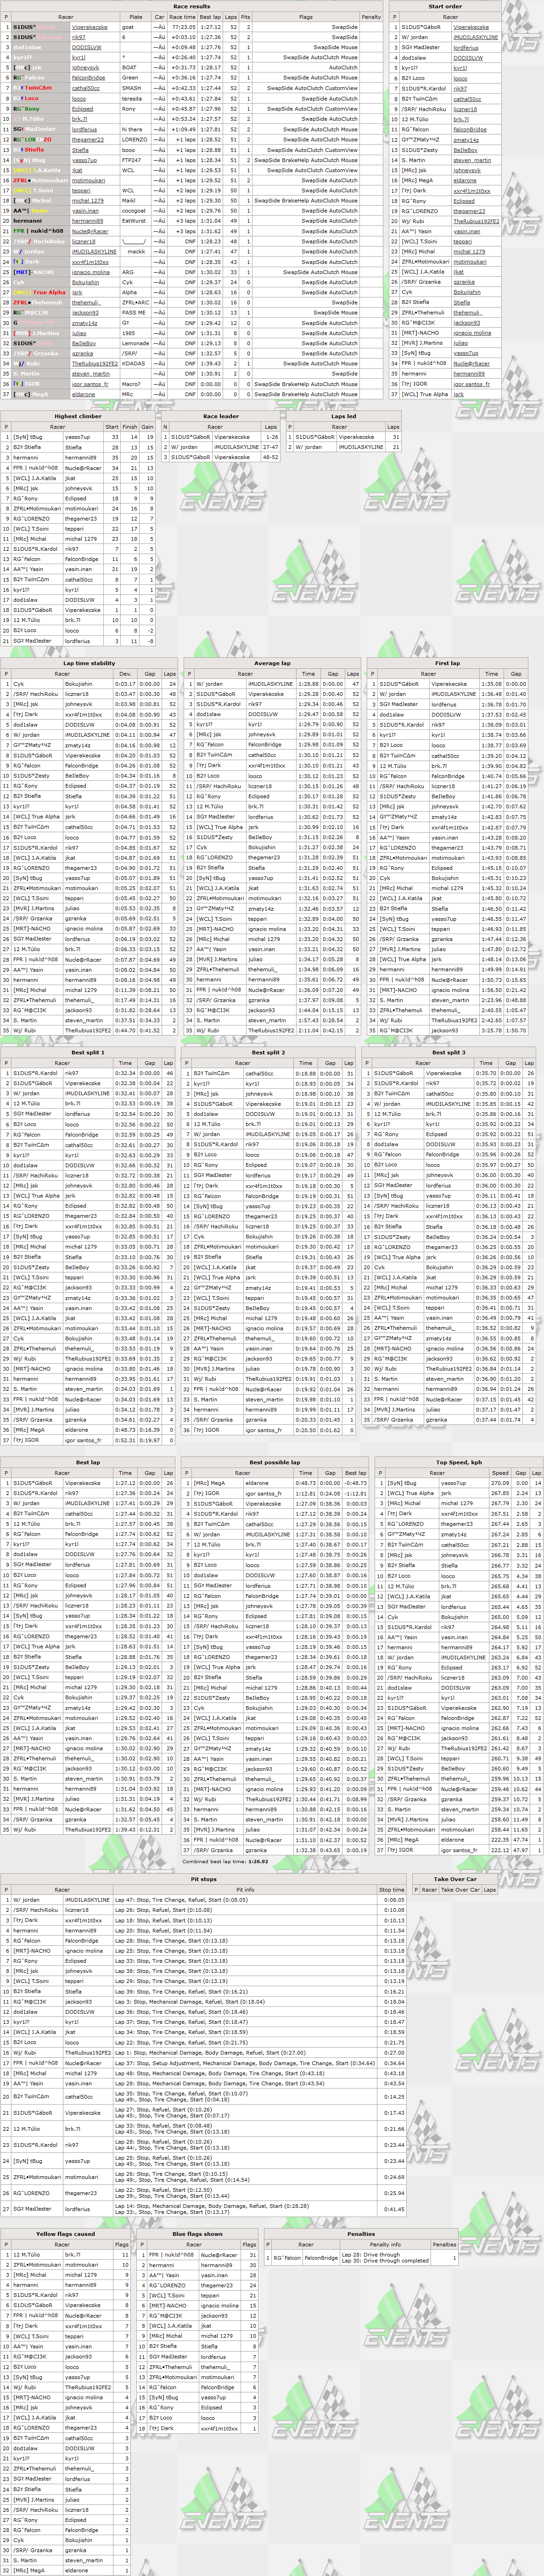Click the Best possible lap heading

click(274, 1462)
